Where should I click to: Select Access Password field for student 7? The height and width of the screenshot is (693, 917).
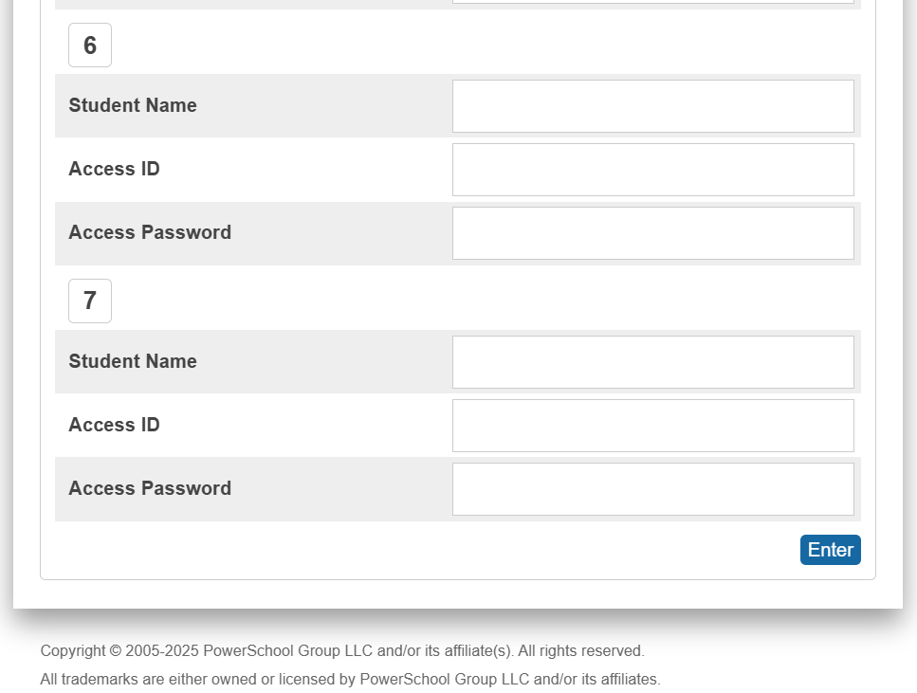652,489
